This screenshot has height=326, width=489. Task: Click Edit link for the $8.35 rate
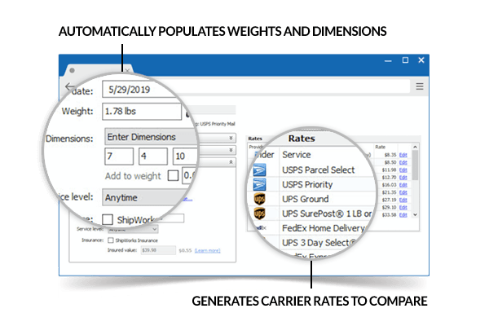click(403, 155)
